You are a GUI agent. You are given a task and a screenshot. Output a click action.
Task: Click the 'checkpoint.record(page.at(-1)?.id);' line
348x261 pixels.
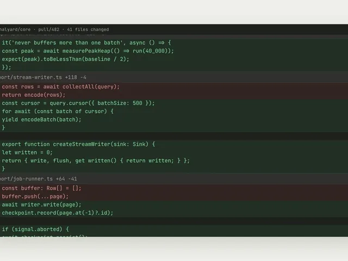coord(174,213)
